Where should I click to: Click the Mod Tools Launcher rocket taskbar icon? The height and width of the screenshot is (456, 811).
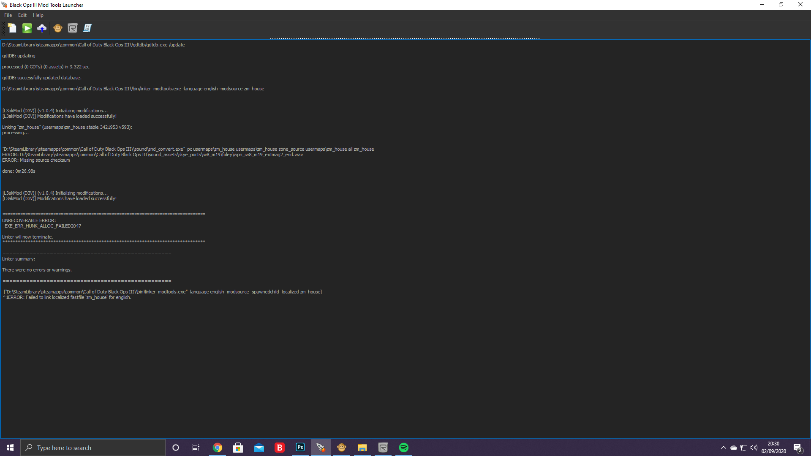pyautogui.click(x=321, y=448)
